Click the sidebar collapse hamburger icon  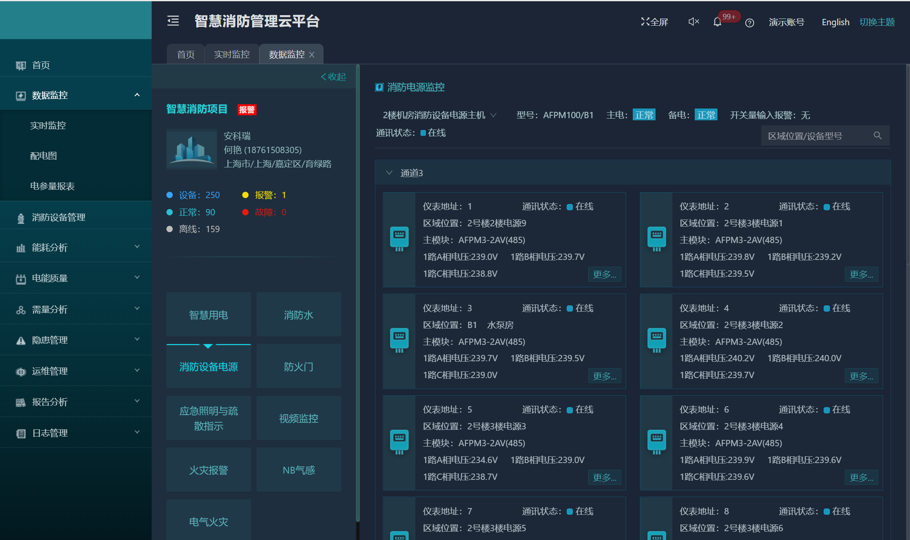click(x=173, y=21)
